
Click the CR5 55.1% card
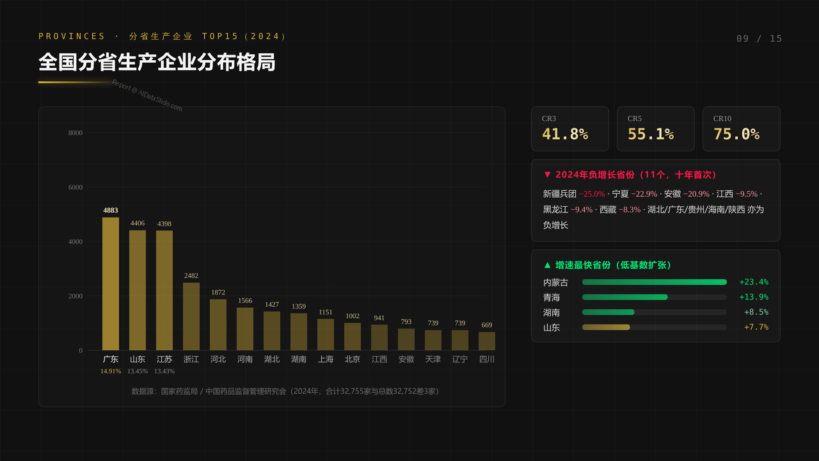[x=656, y=129]
